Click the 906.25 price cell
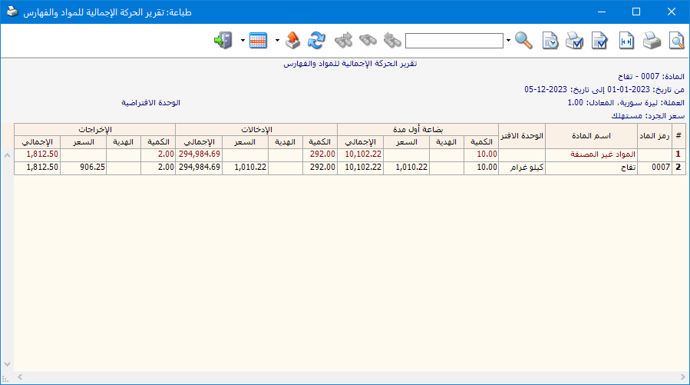Image resolution: width=690 pixels, height=385 pixels. click(x=83, y=168)
